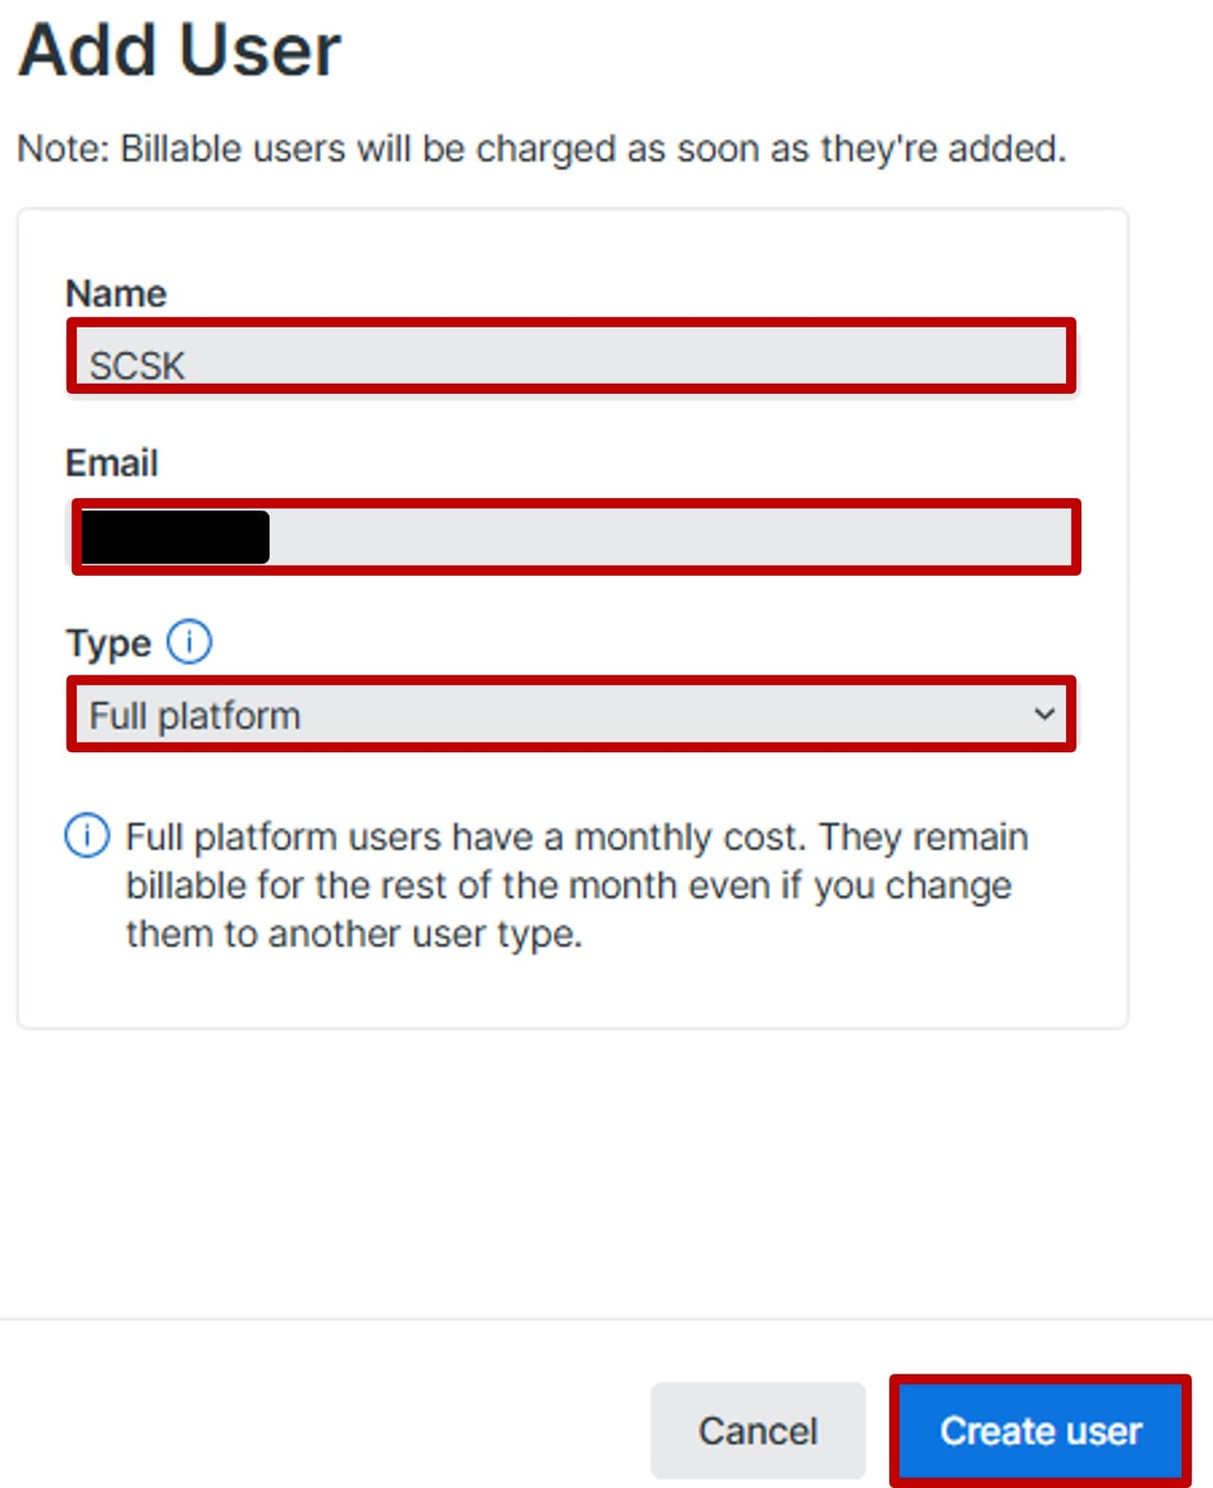Click the Type field label
Screen dimensions: 1213x1488
(x=108, y=643)
